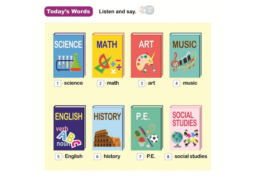Click the Today's Words purple badge
The height and width of the screenshot is (178, 255).
(69, 11)
